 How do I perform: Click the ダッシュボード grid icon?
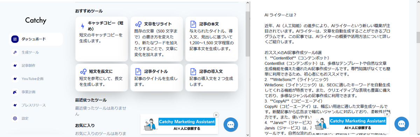point(15,39)
